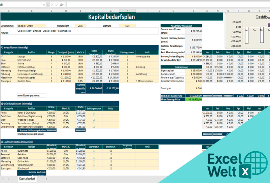Image resolution: width=270 pixels, height=183 pixels.
Task: Select the Kapitalbedarf sheet tab
Action: tap(27, 179)
